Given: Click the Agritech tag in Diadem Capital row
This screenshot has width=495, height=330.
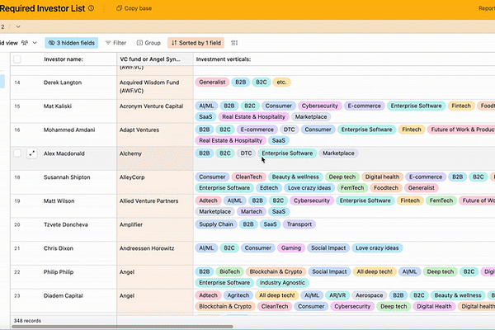Looking at the screenshot, I should tap(238, 295).
